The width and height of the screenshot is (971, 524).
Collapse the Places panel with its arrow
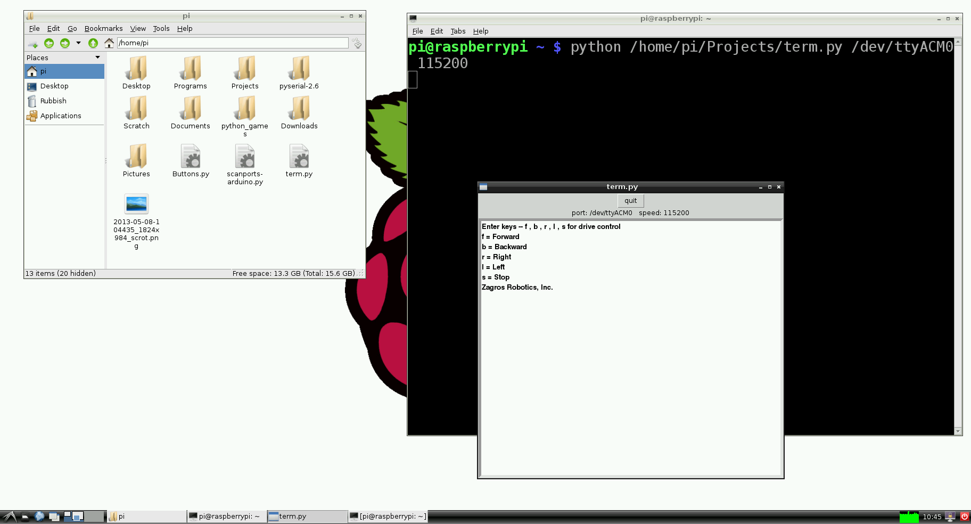97,57
